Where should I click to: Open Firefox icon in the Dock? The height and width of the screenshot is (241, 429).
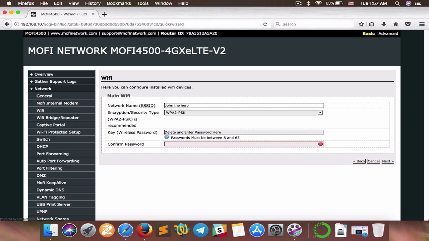pyautogui.click(x=144, y=230)
